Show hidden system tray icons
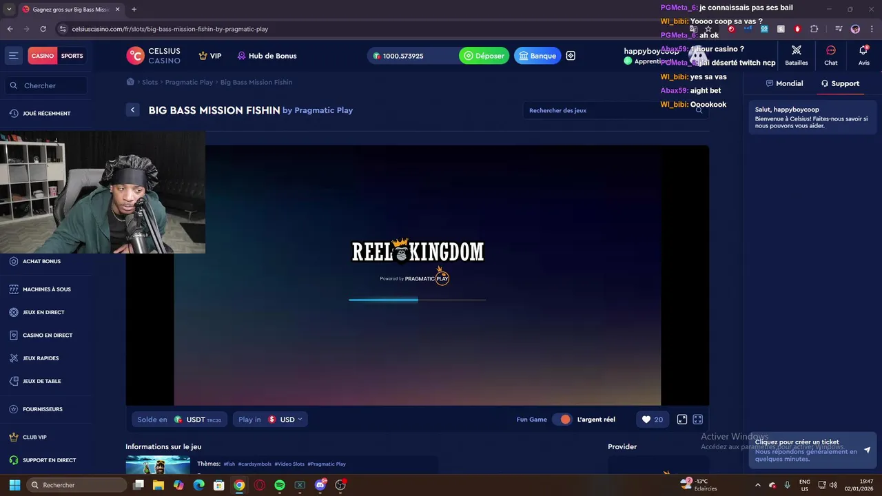The height and width of the screenshot is (496, 882). click(758, 485)
